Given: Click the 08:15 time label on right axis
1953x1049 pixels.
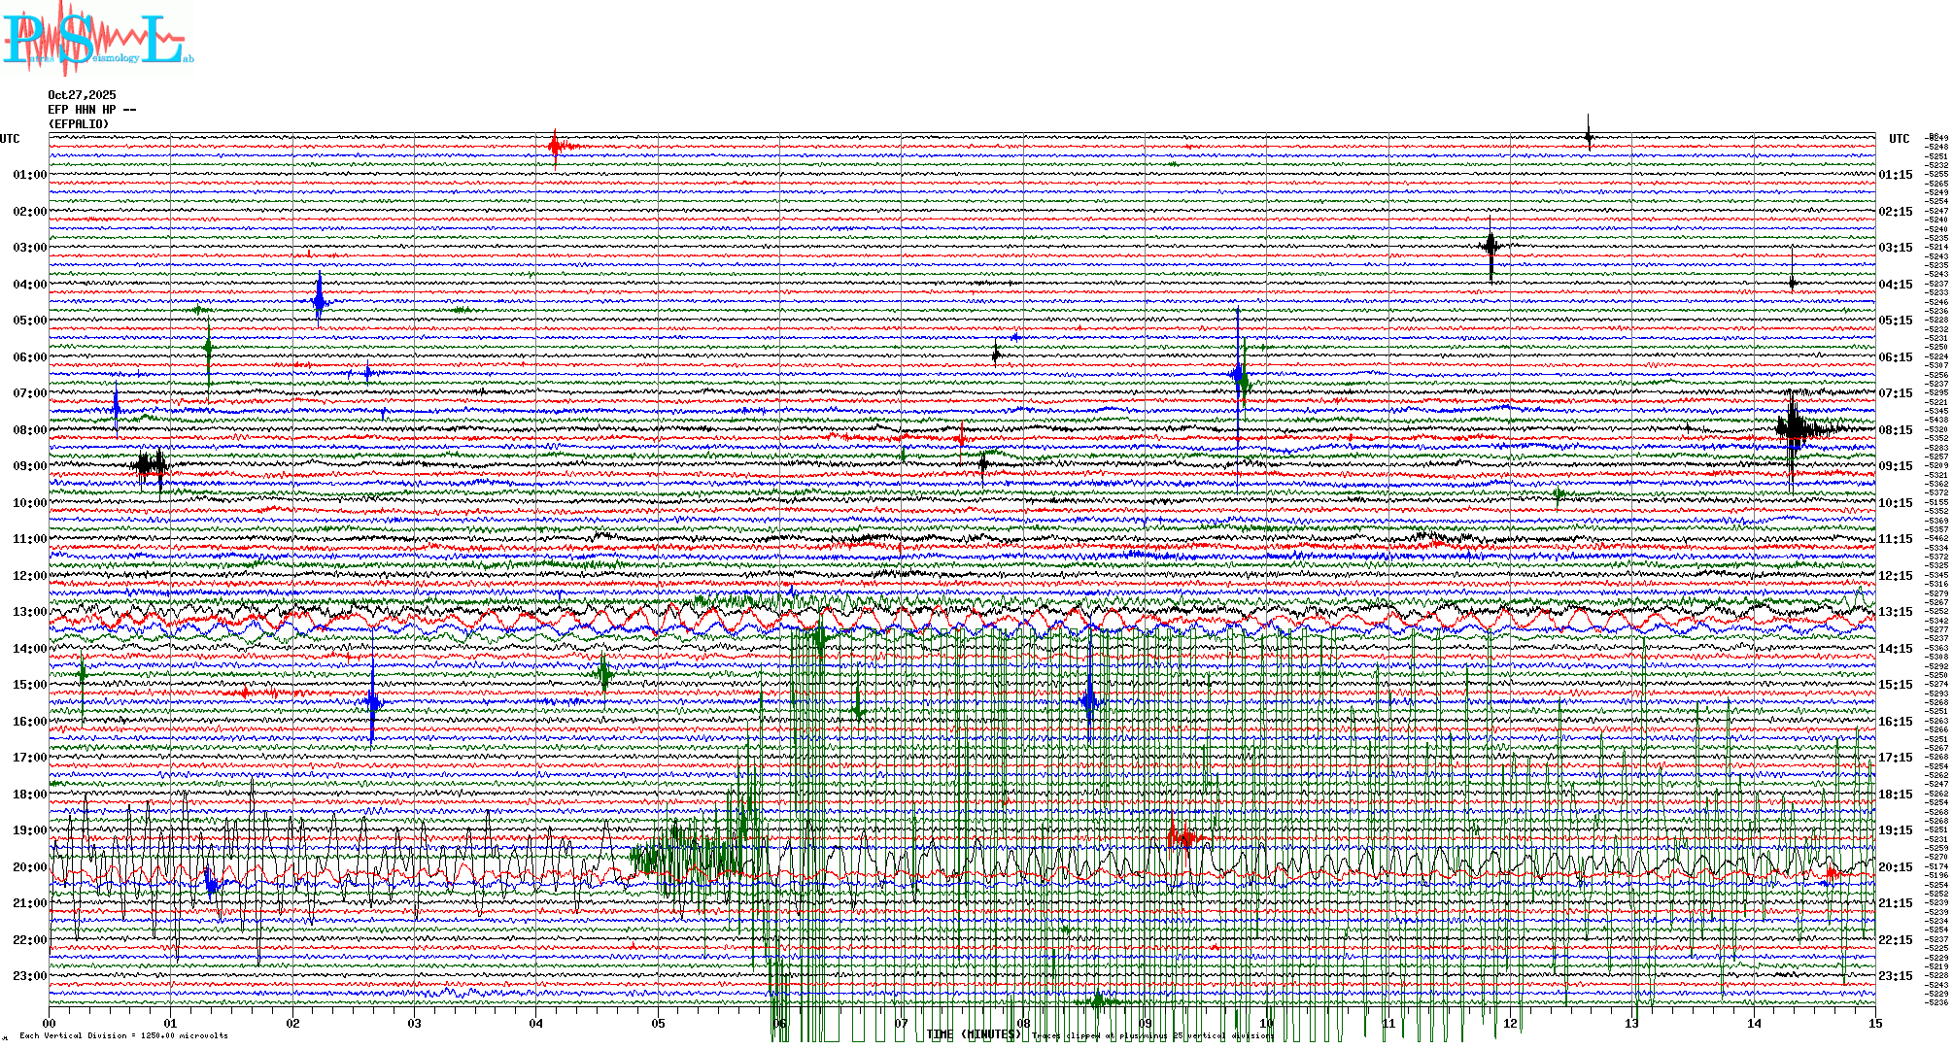Looking at the screenshot, I should click(x=1895, y=430).
